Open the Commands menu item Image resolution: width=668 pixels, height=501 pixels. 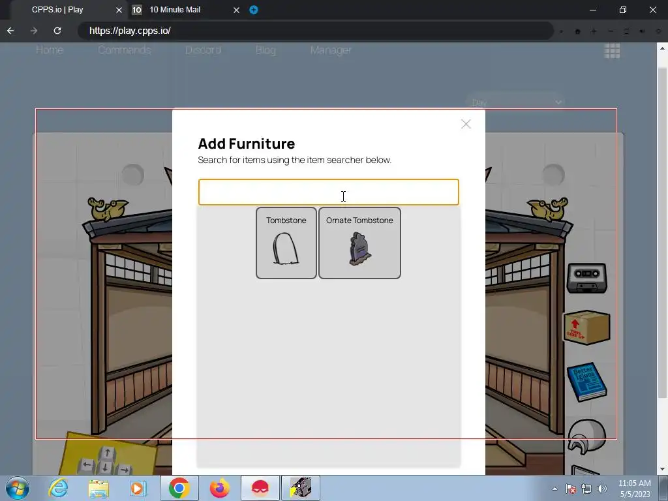pos(125,50)
